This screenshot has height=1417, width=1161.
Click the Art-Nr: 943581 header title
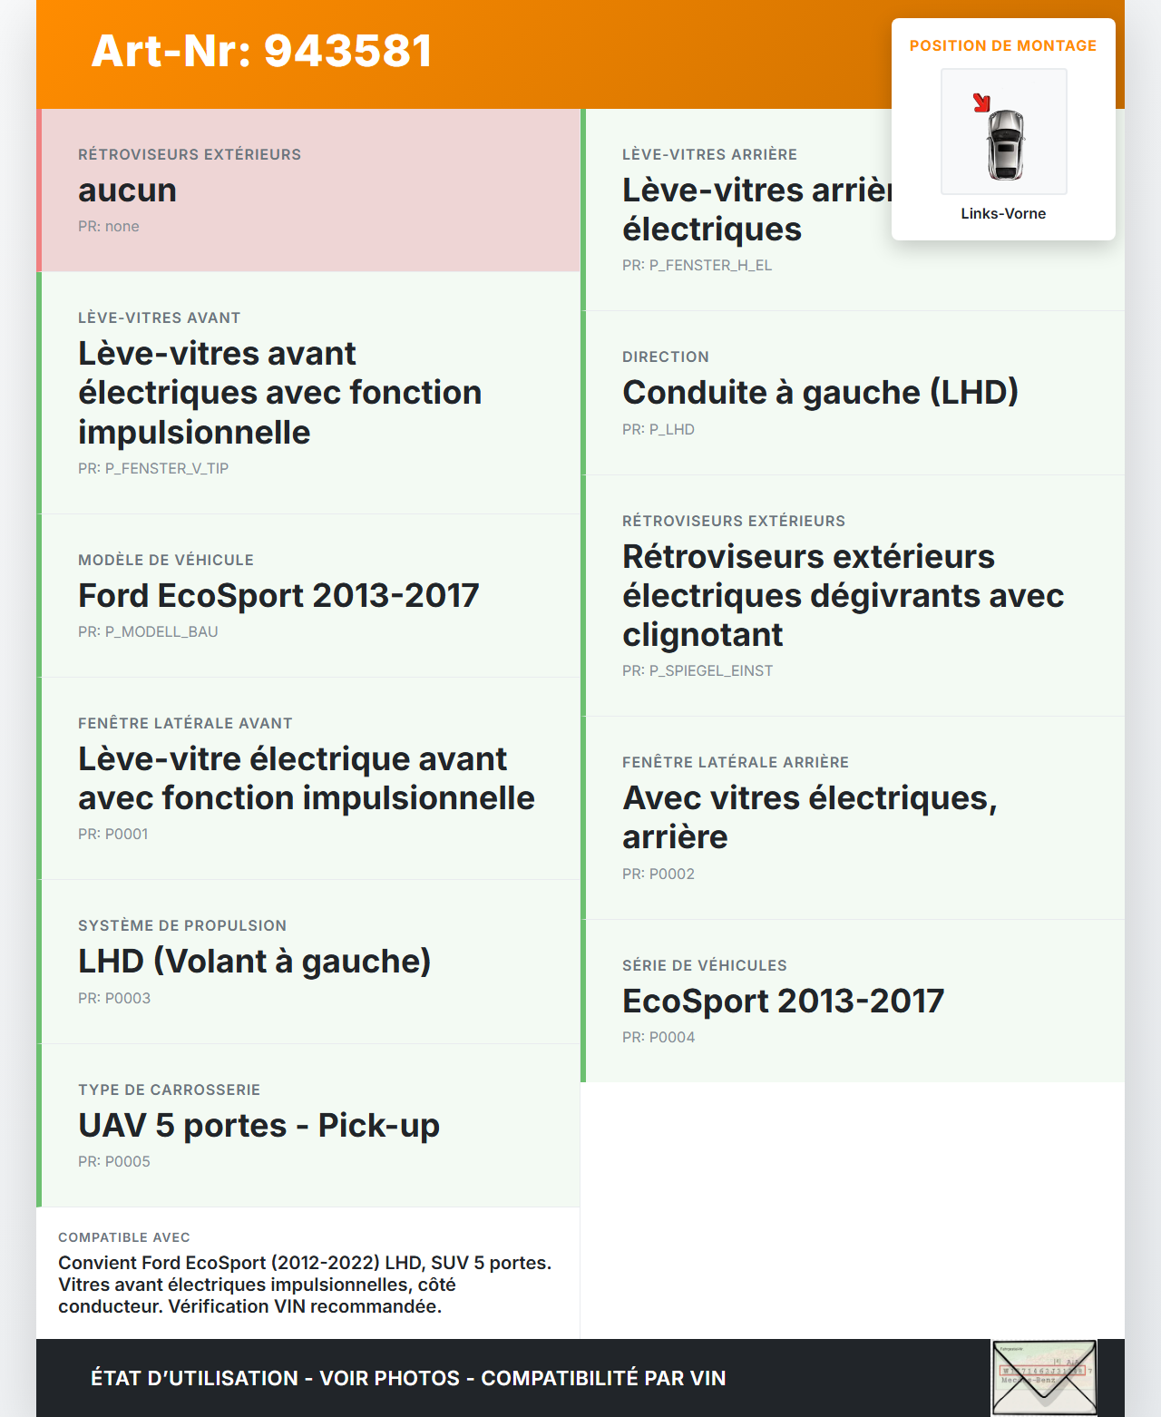tap(261, 51)
